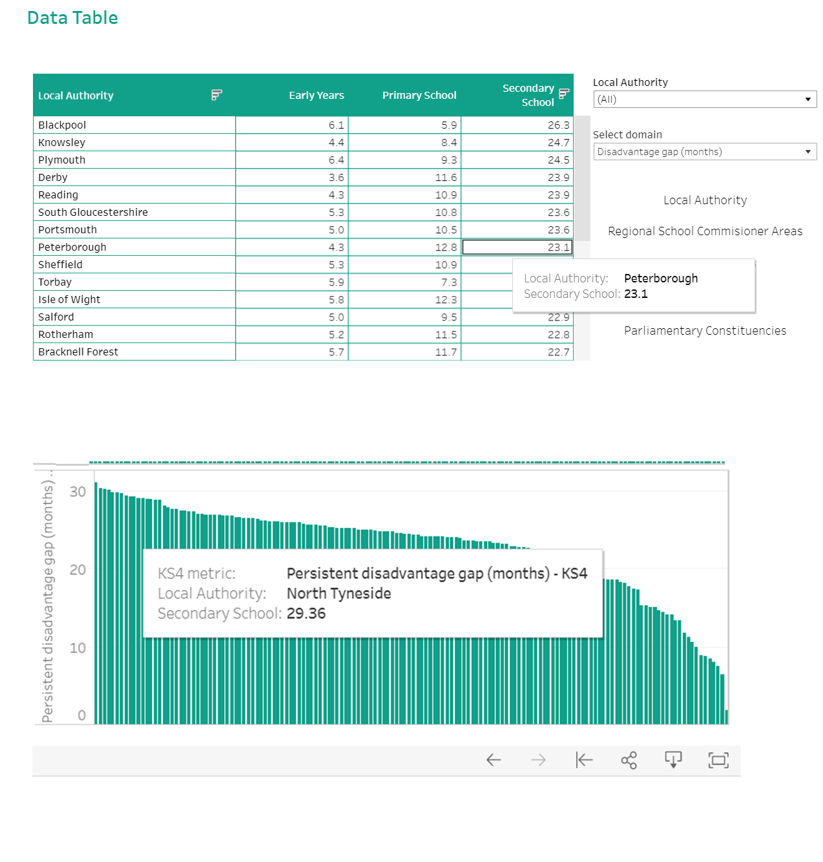
Task: Click the Data Table heading
Action: coord(72,18)
